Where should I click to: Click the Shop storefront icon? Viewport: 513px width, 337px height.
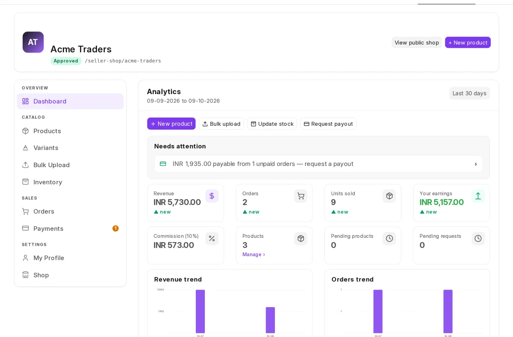[x=26, y=275]
